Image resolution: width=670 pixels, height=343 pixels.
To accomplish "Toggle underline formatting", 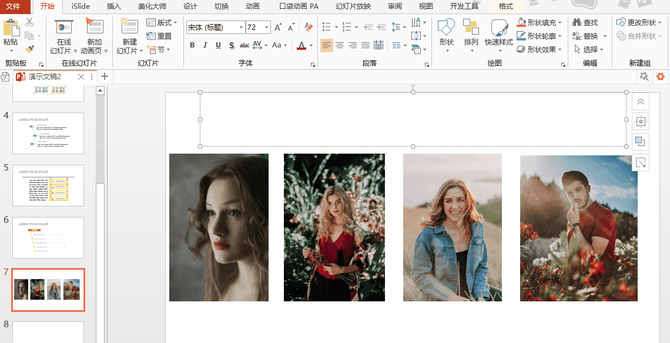I will (x=219, y=45).
